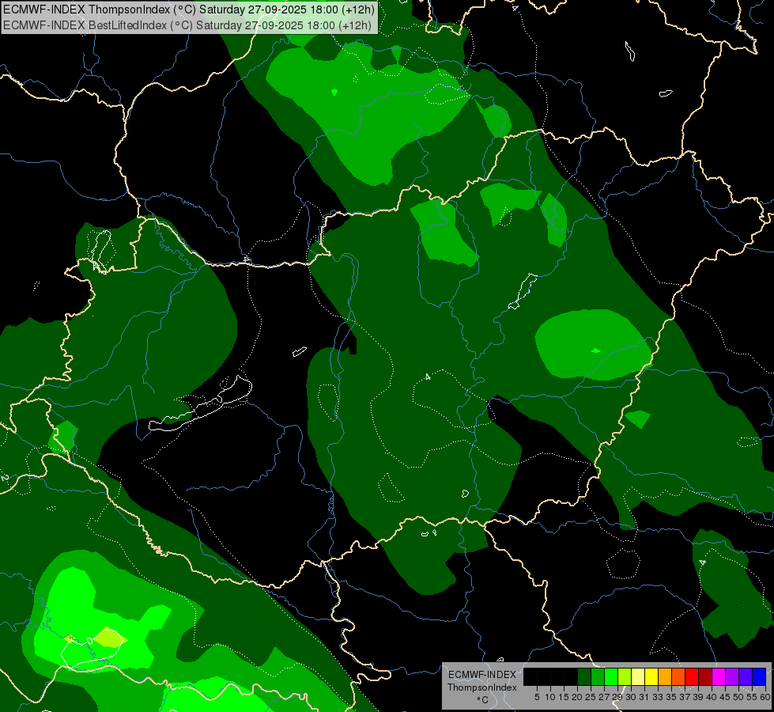Click the purple 45–50 legend swatch
The image size is (774, 712).
(732, 676)
